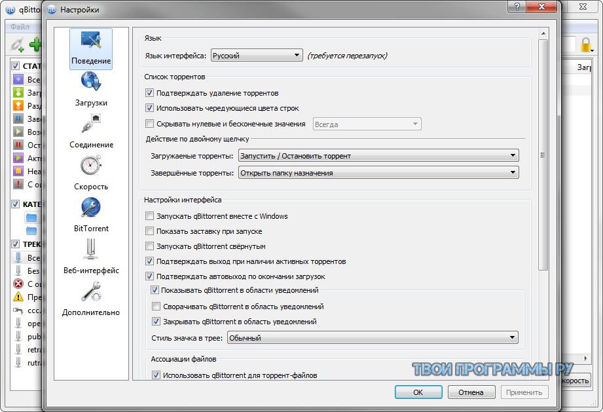Open the Завершённые торренты action dropdown
This screenshot has height=412, width=603.
[378, 173]
